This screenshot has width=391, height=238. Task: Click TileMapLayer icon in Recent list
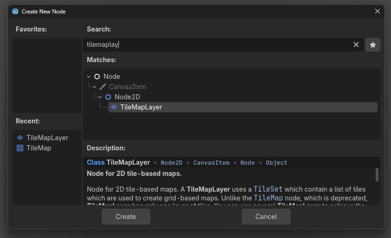click(20, 138)
